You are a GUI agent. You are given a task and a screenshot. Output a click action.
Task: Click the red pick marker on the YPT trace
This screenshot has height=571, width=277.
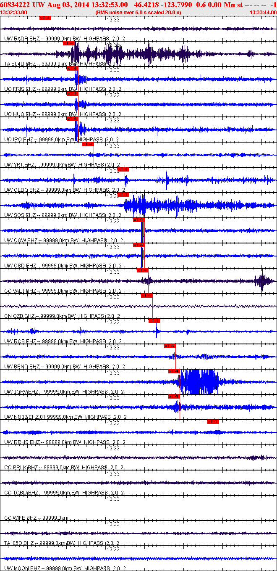[x=88, y=144]
